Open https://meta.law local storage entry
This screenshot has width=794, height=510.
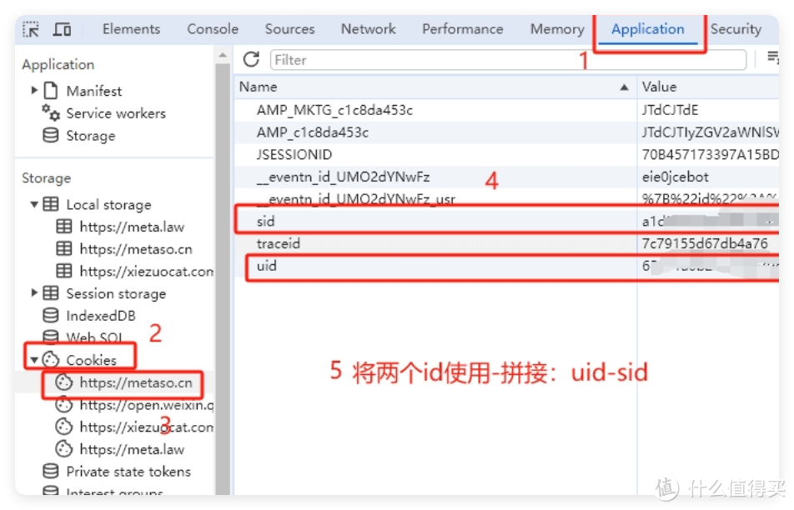point(132,227)
